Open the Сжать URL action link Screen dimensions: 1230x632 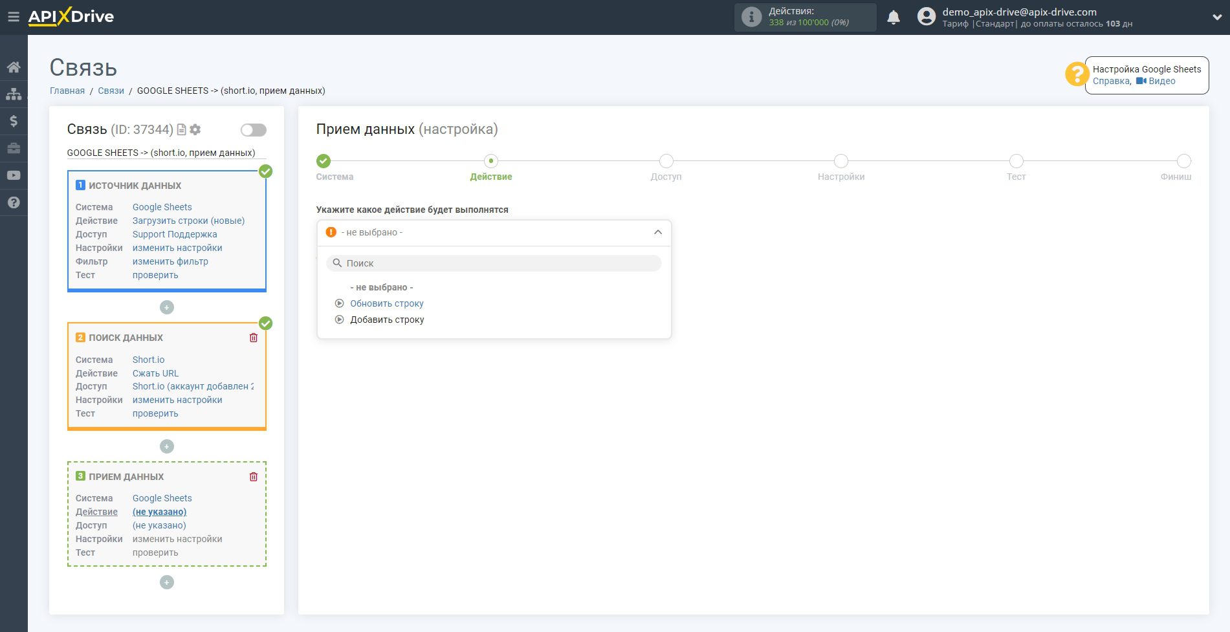coord(156,373)
